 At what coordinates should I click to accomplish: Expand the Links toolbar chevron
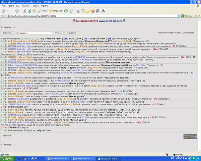click(199, 15)
